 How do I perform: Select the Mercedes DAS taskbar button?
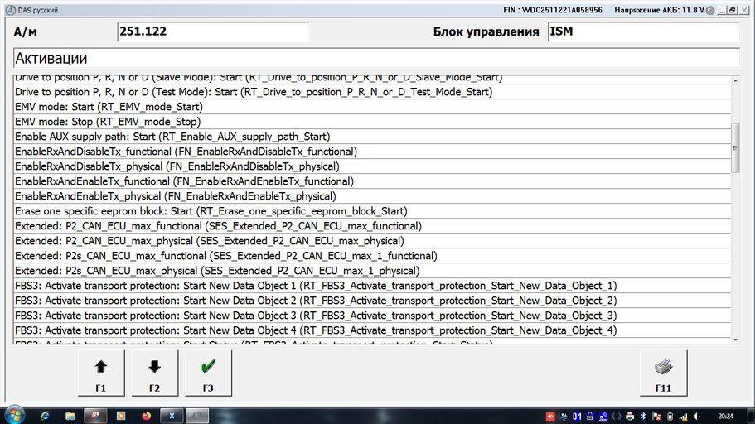(x=196, y=416)
